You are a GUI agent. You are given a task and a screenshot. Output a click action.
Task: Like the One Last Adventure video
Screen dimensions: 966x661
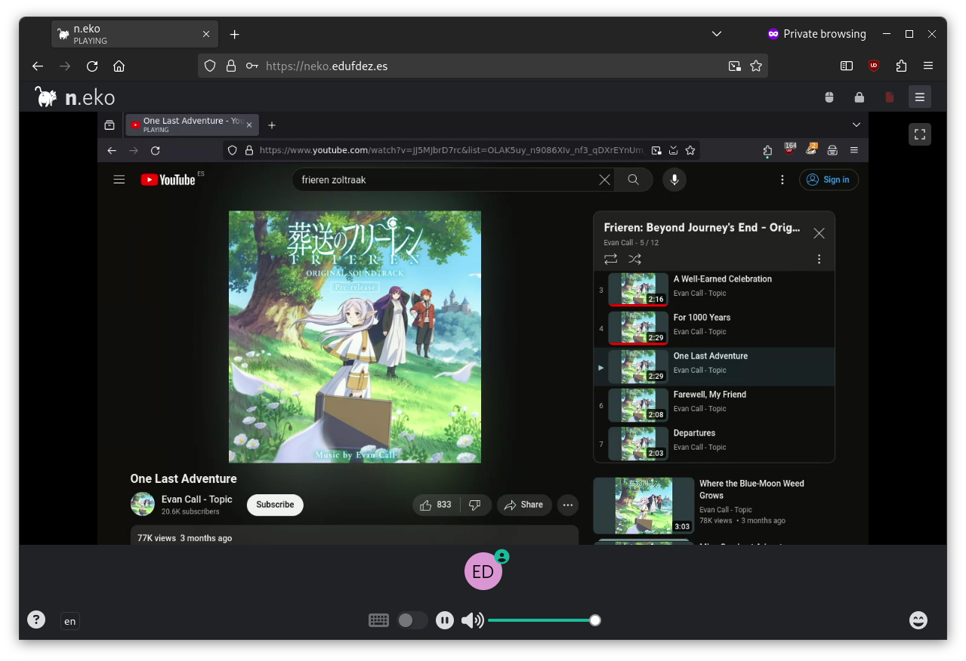click(x=435, y=505)
